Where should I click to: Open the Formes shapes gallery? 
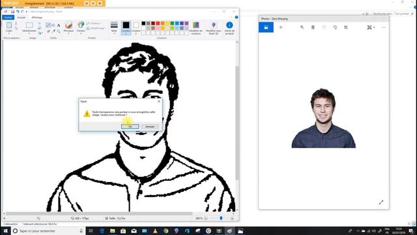point(81,27)
